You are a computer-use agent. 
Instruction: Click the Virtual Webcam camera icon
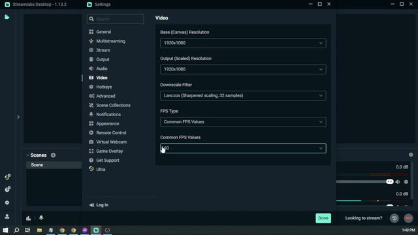(x=91, y=142)
